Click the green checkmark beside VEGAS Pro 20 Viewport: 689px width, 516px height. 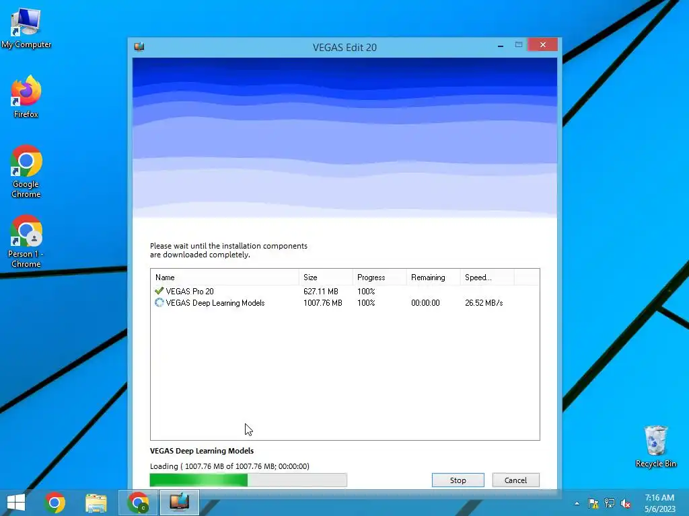159,290
